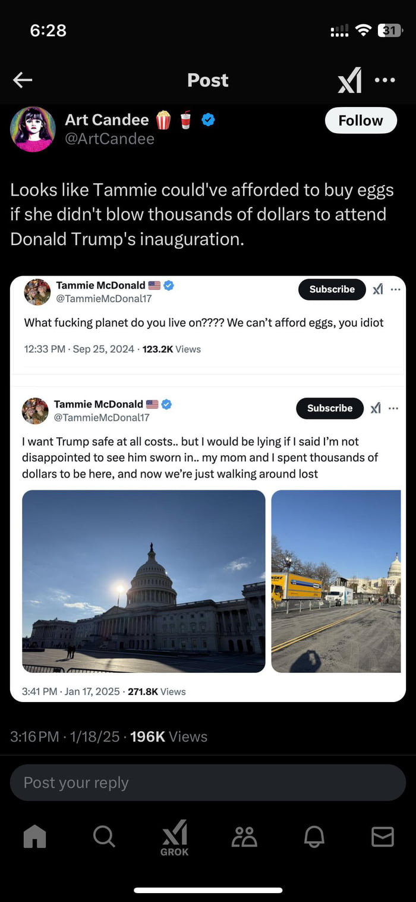Open the more menu on the inauguration tweet
This screenshot has width=416, height=902.
[393, 408]
